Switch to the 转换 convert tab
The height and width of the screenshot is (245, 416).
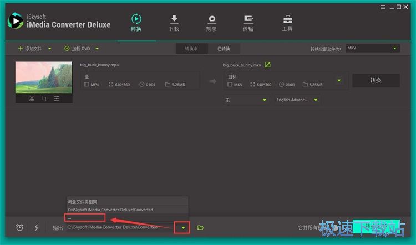tap(136, 23)
